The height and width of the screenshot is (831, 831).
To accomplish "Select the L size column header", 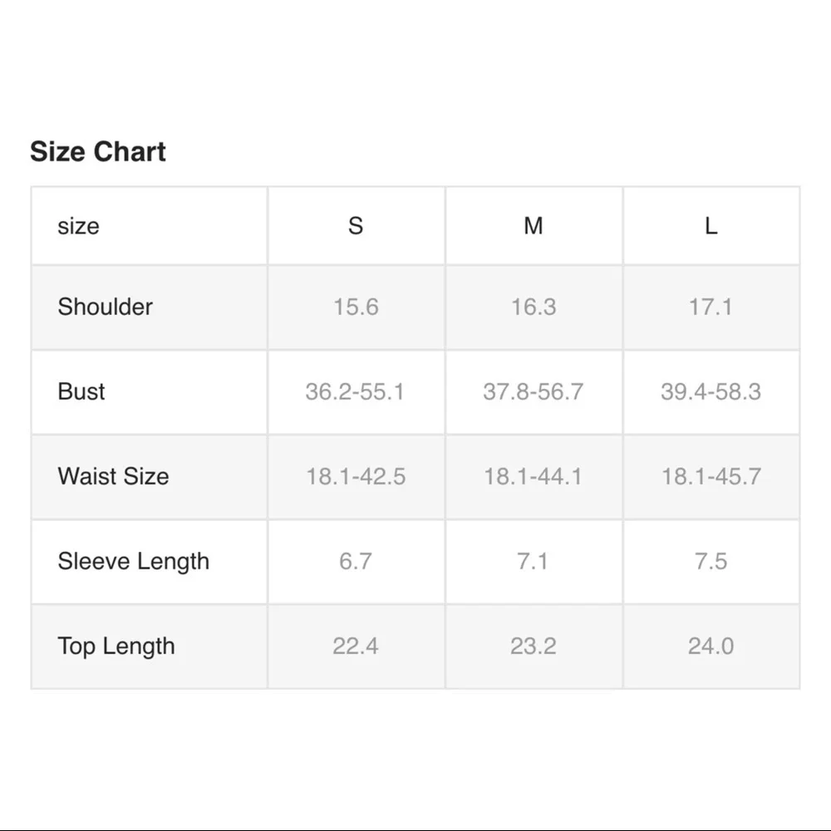I will point(711,226).
